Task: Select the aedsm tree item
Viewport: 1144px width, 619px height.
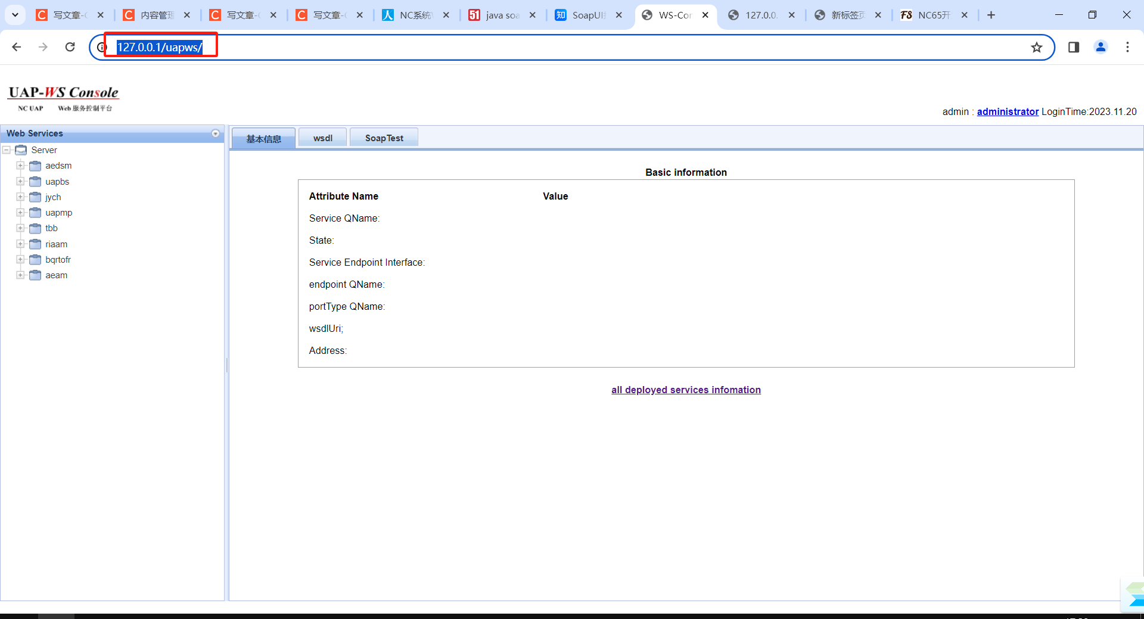Action: 58,166
